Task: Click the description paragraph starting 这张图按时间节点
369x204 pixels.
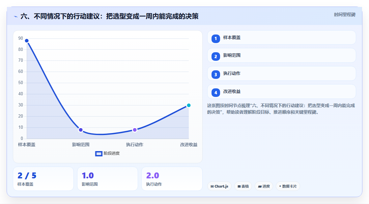Action: pyautogui.click(x=281, y=109)
